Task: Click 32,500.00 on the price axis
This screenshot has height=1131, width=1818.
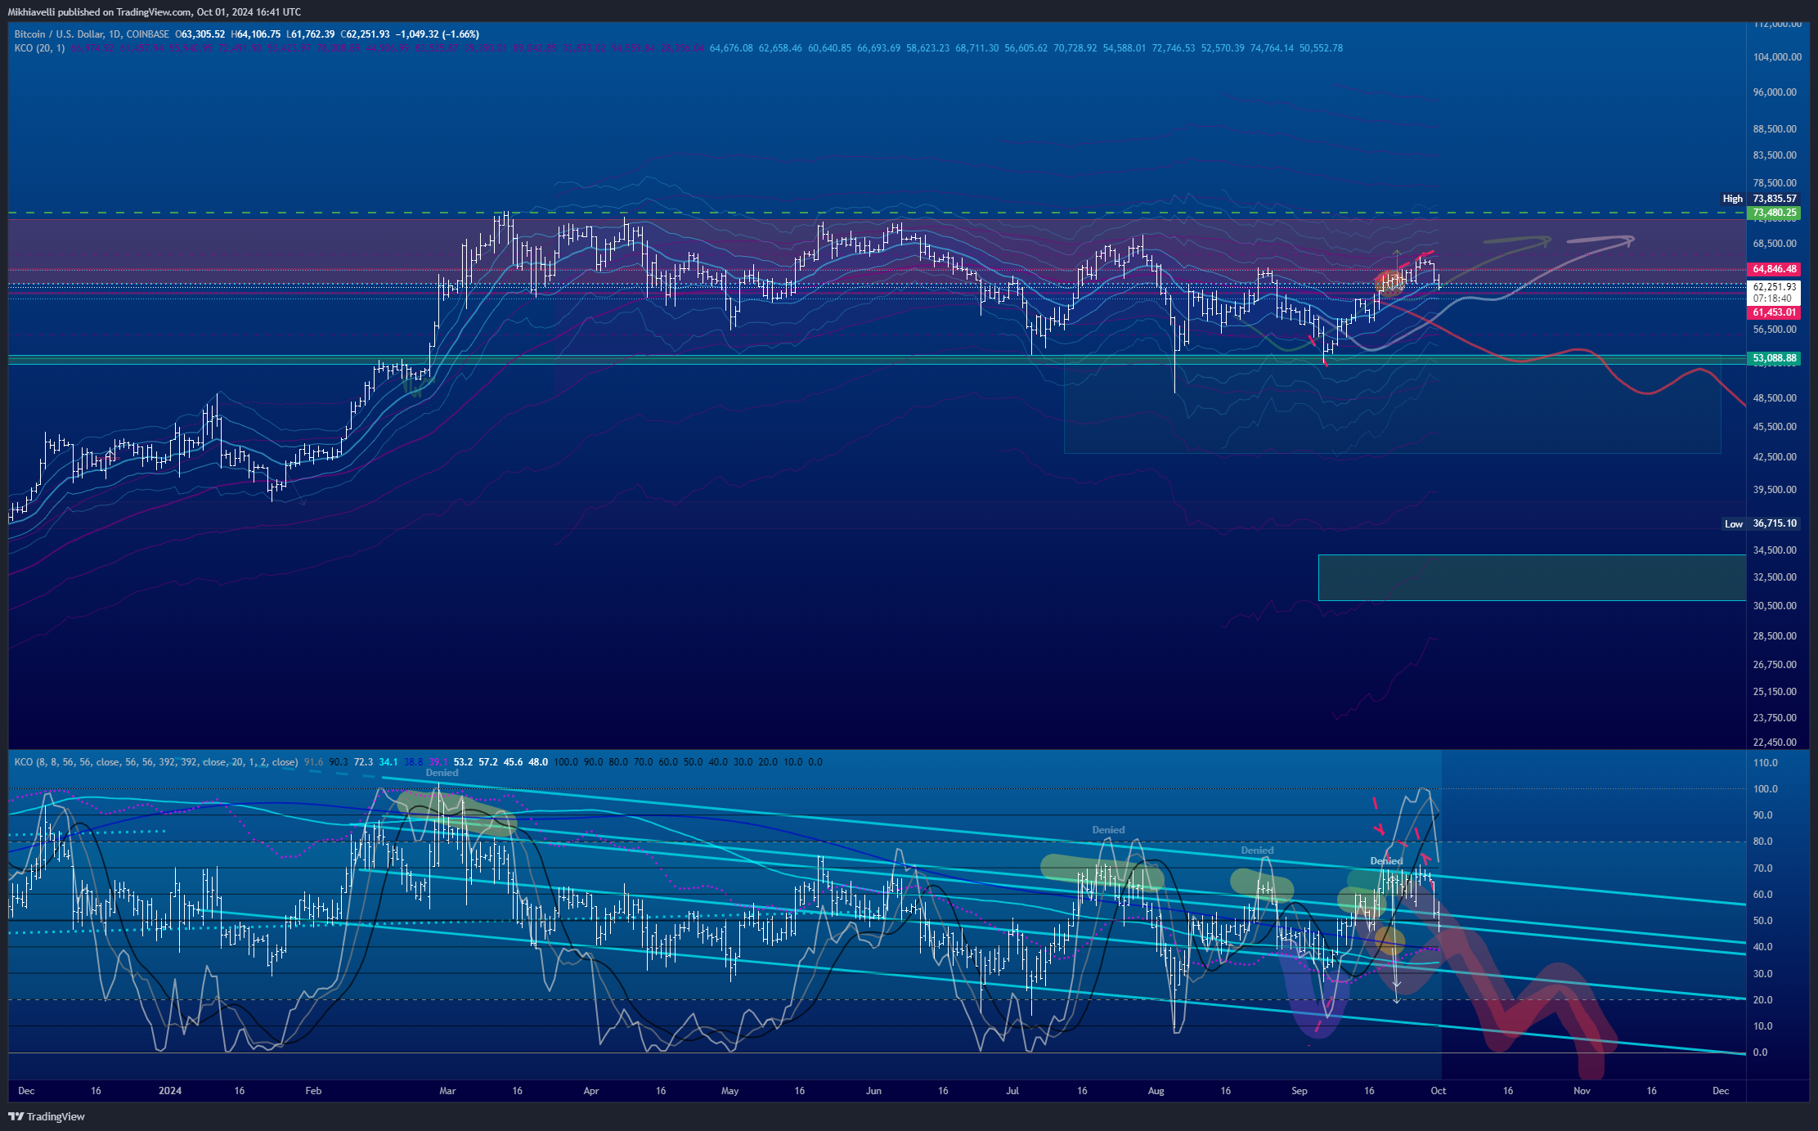Action: pos(1775,577)
